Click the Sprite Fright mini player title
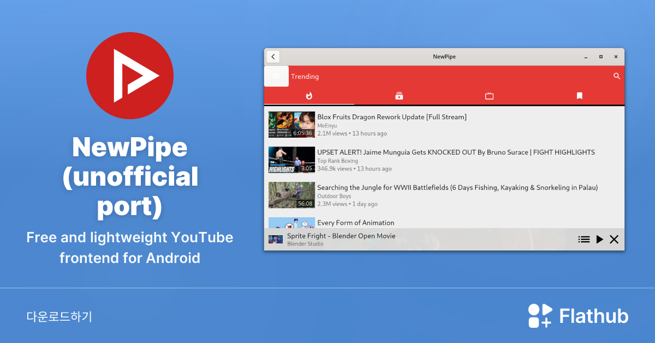The height and width of the screenshot is (343, 655). pos(341,236)
